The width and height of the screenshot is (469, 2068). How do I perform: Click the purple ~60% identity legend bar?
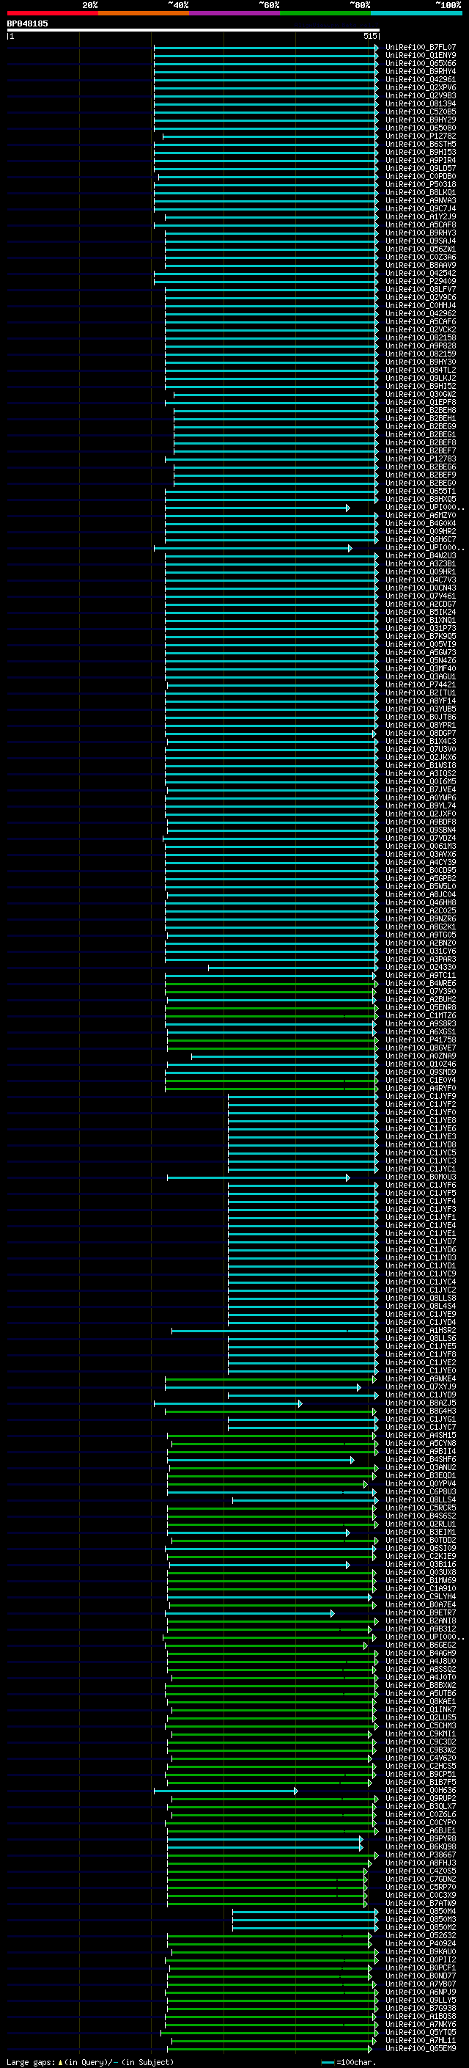(x=235, y=13)
